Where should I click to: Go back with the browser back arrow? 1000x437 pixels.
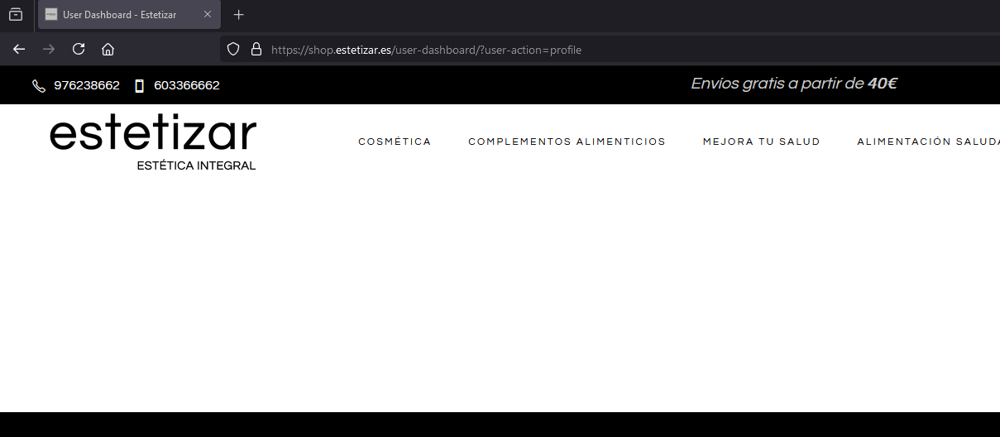point(19,49)
